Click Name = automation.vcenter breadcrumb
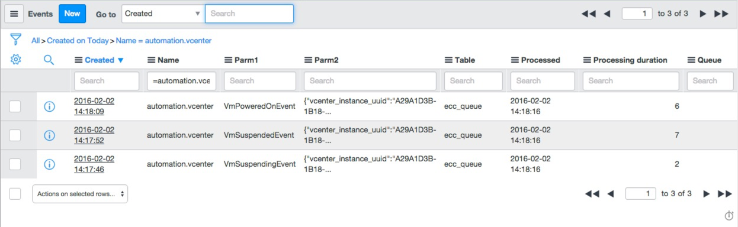 pyautogui.click(x=163, y=41)
